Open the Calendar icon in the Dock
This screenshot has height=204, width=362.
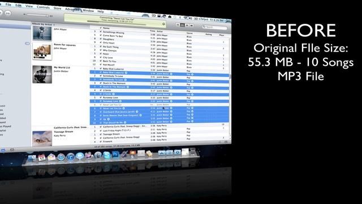point(41,158)
